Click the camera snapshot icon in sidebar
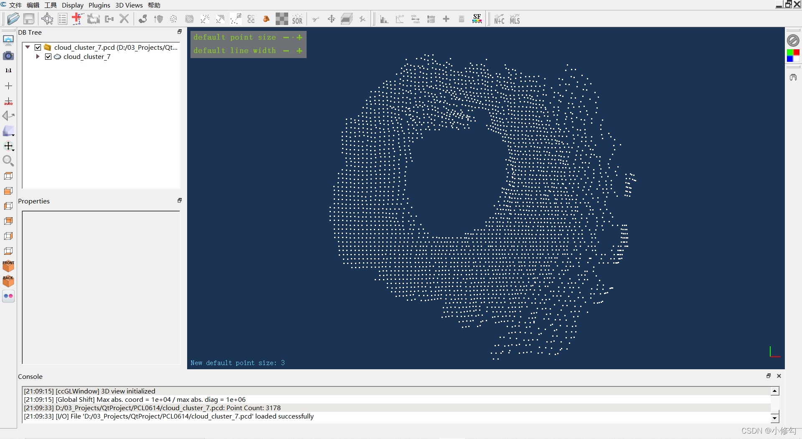This screenshot has height=439, width=802. [x=8, y=56]
